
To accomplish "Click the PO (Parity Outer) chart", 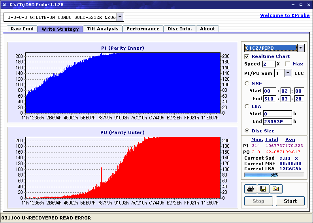I will (123, 167).
